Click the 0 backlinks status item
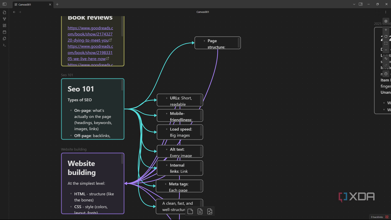 (377, 217)
